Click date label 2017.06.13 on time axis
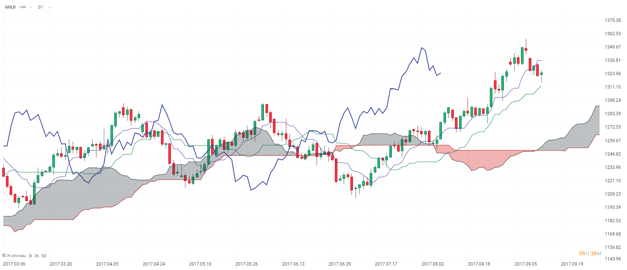Image resolution: width=627 pixels, height=270 pixels. 293,264
